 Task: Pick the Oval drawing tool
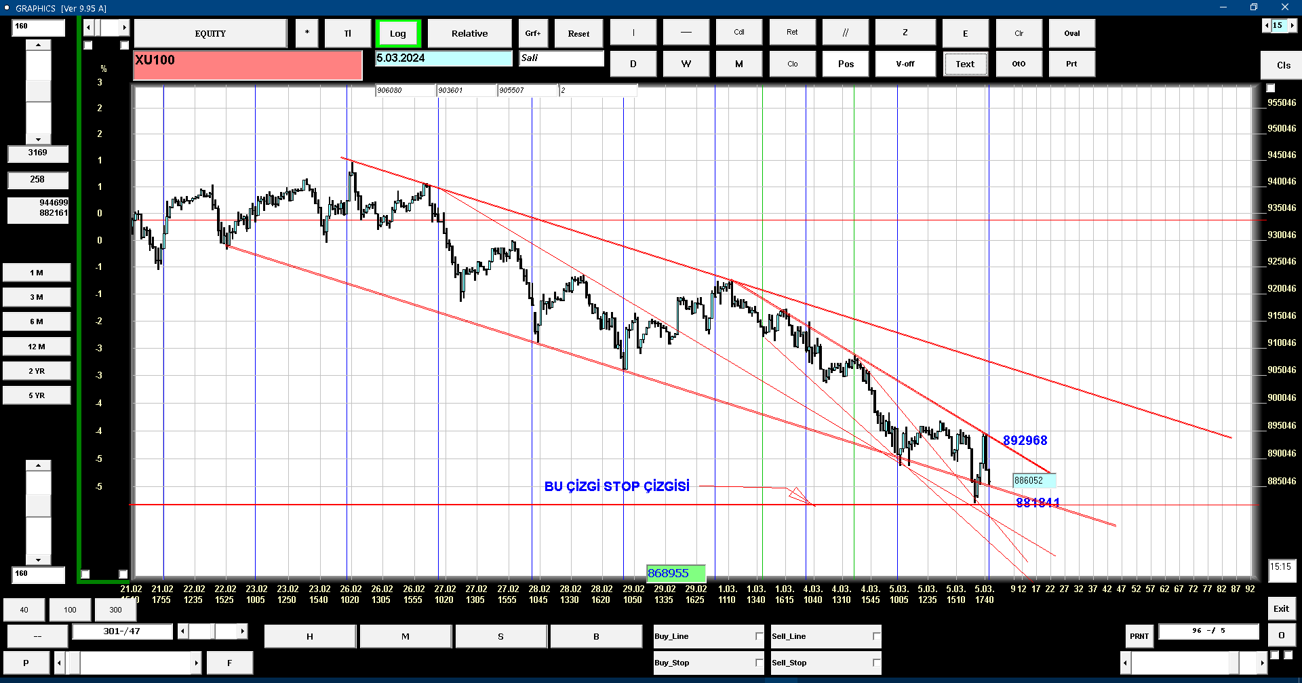(x=1071, y=33)
